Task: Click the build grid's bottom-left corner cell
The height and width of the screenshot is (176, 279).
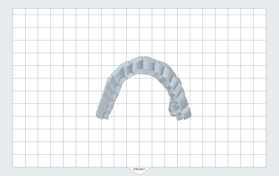Action: [x=19, y=161]
